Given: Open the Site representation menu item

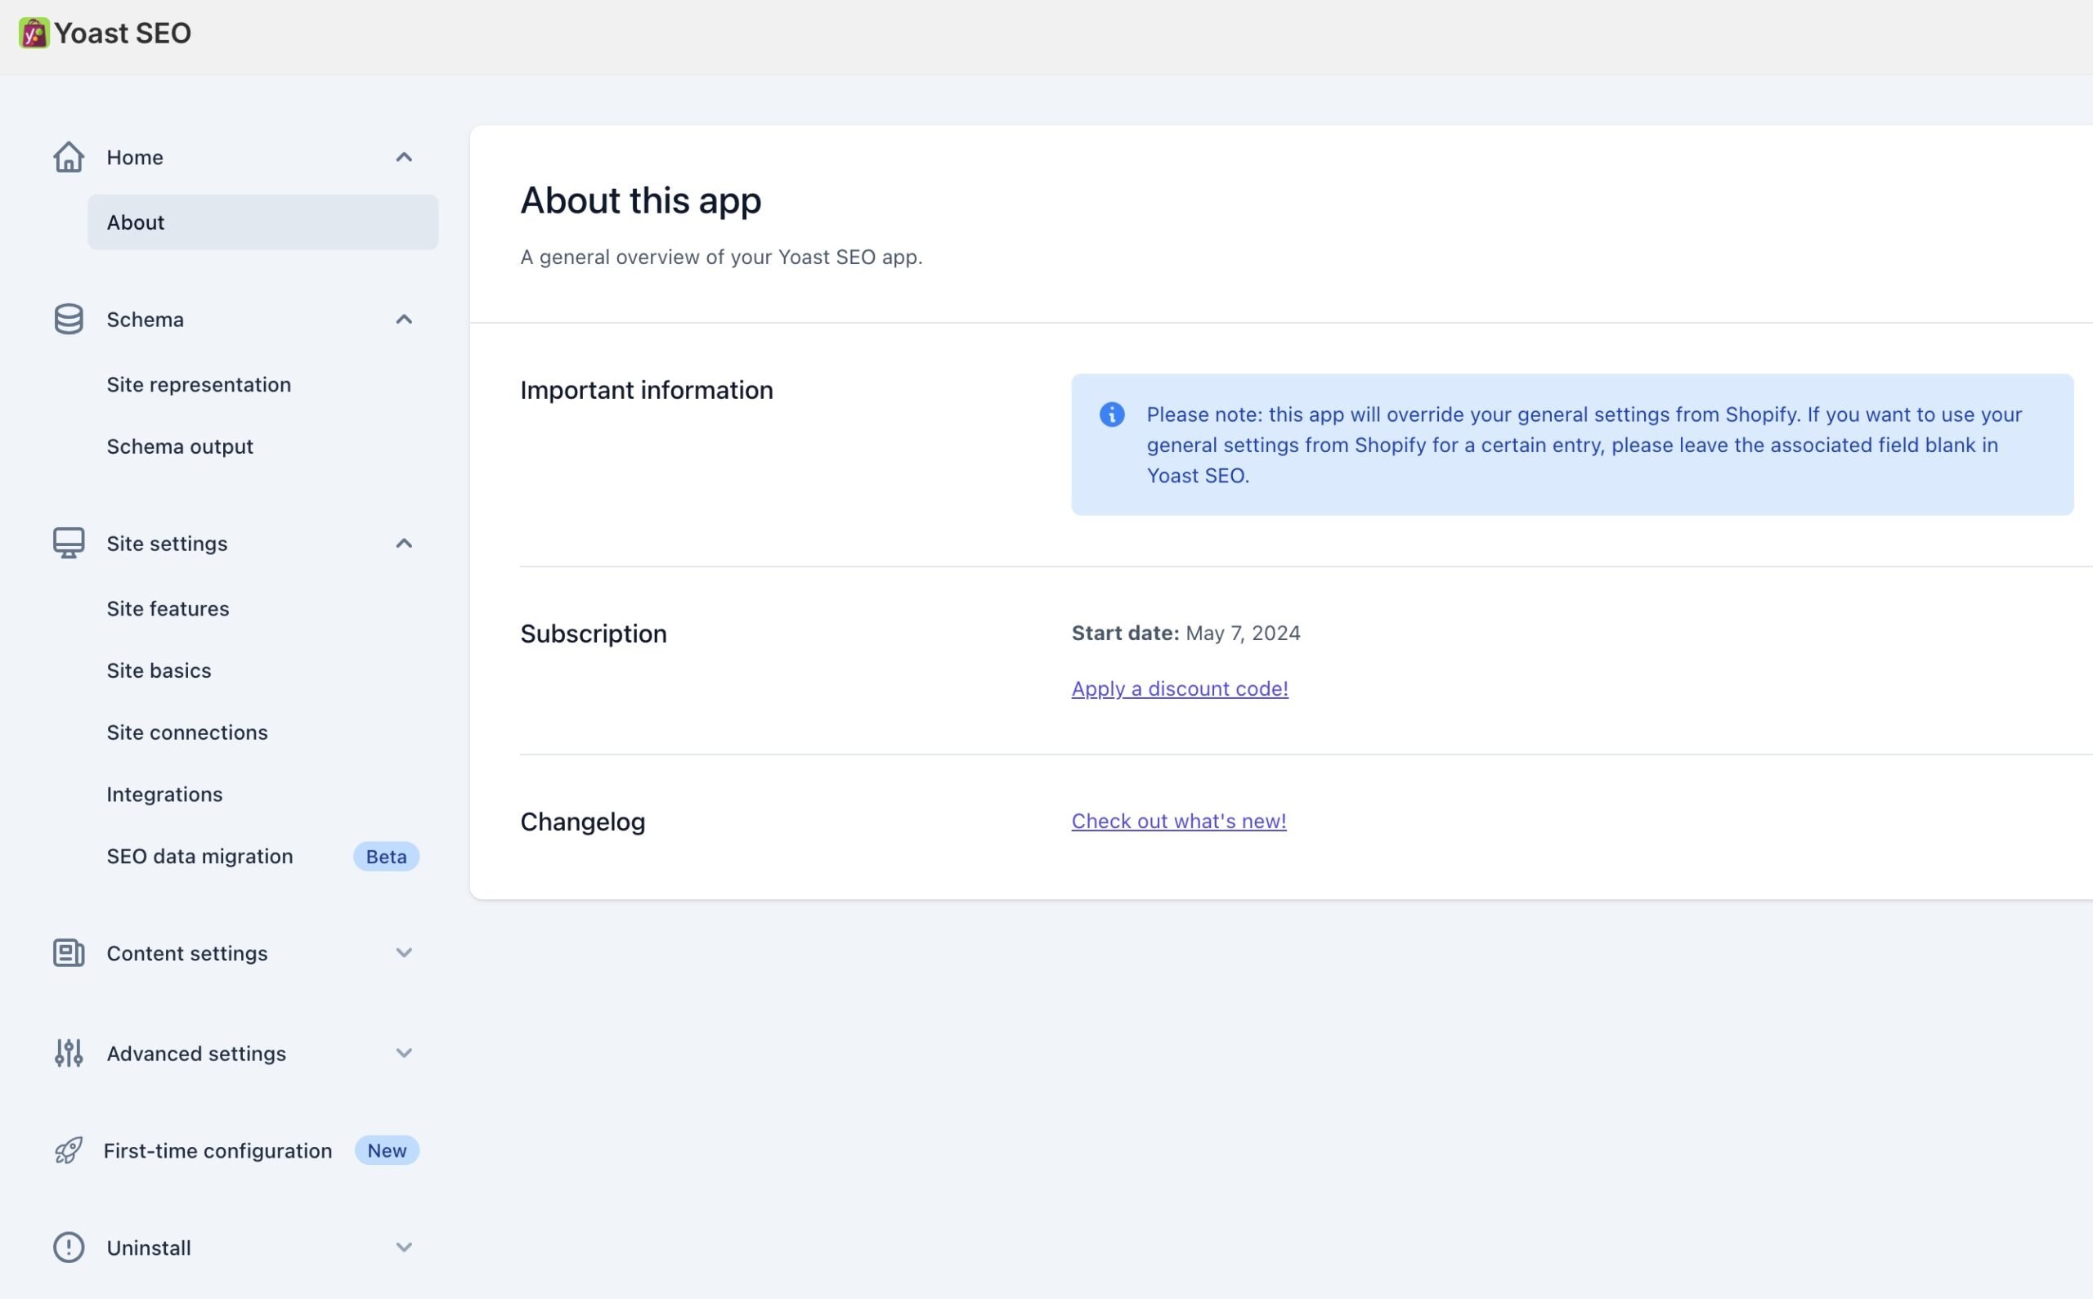Looking at the screenshot, I should click(199, 385).
